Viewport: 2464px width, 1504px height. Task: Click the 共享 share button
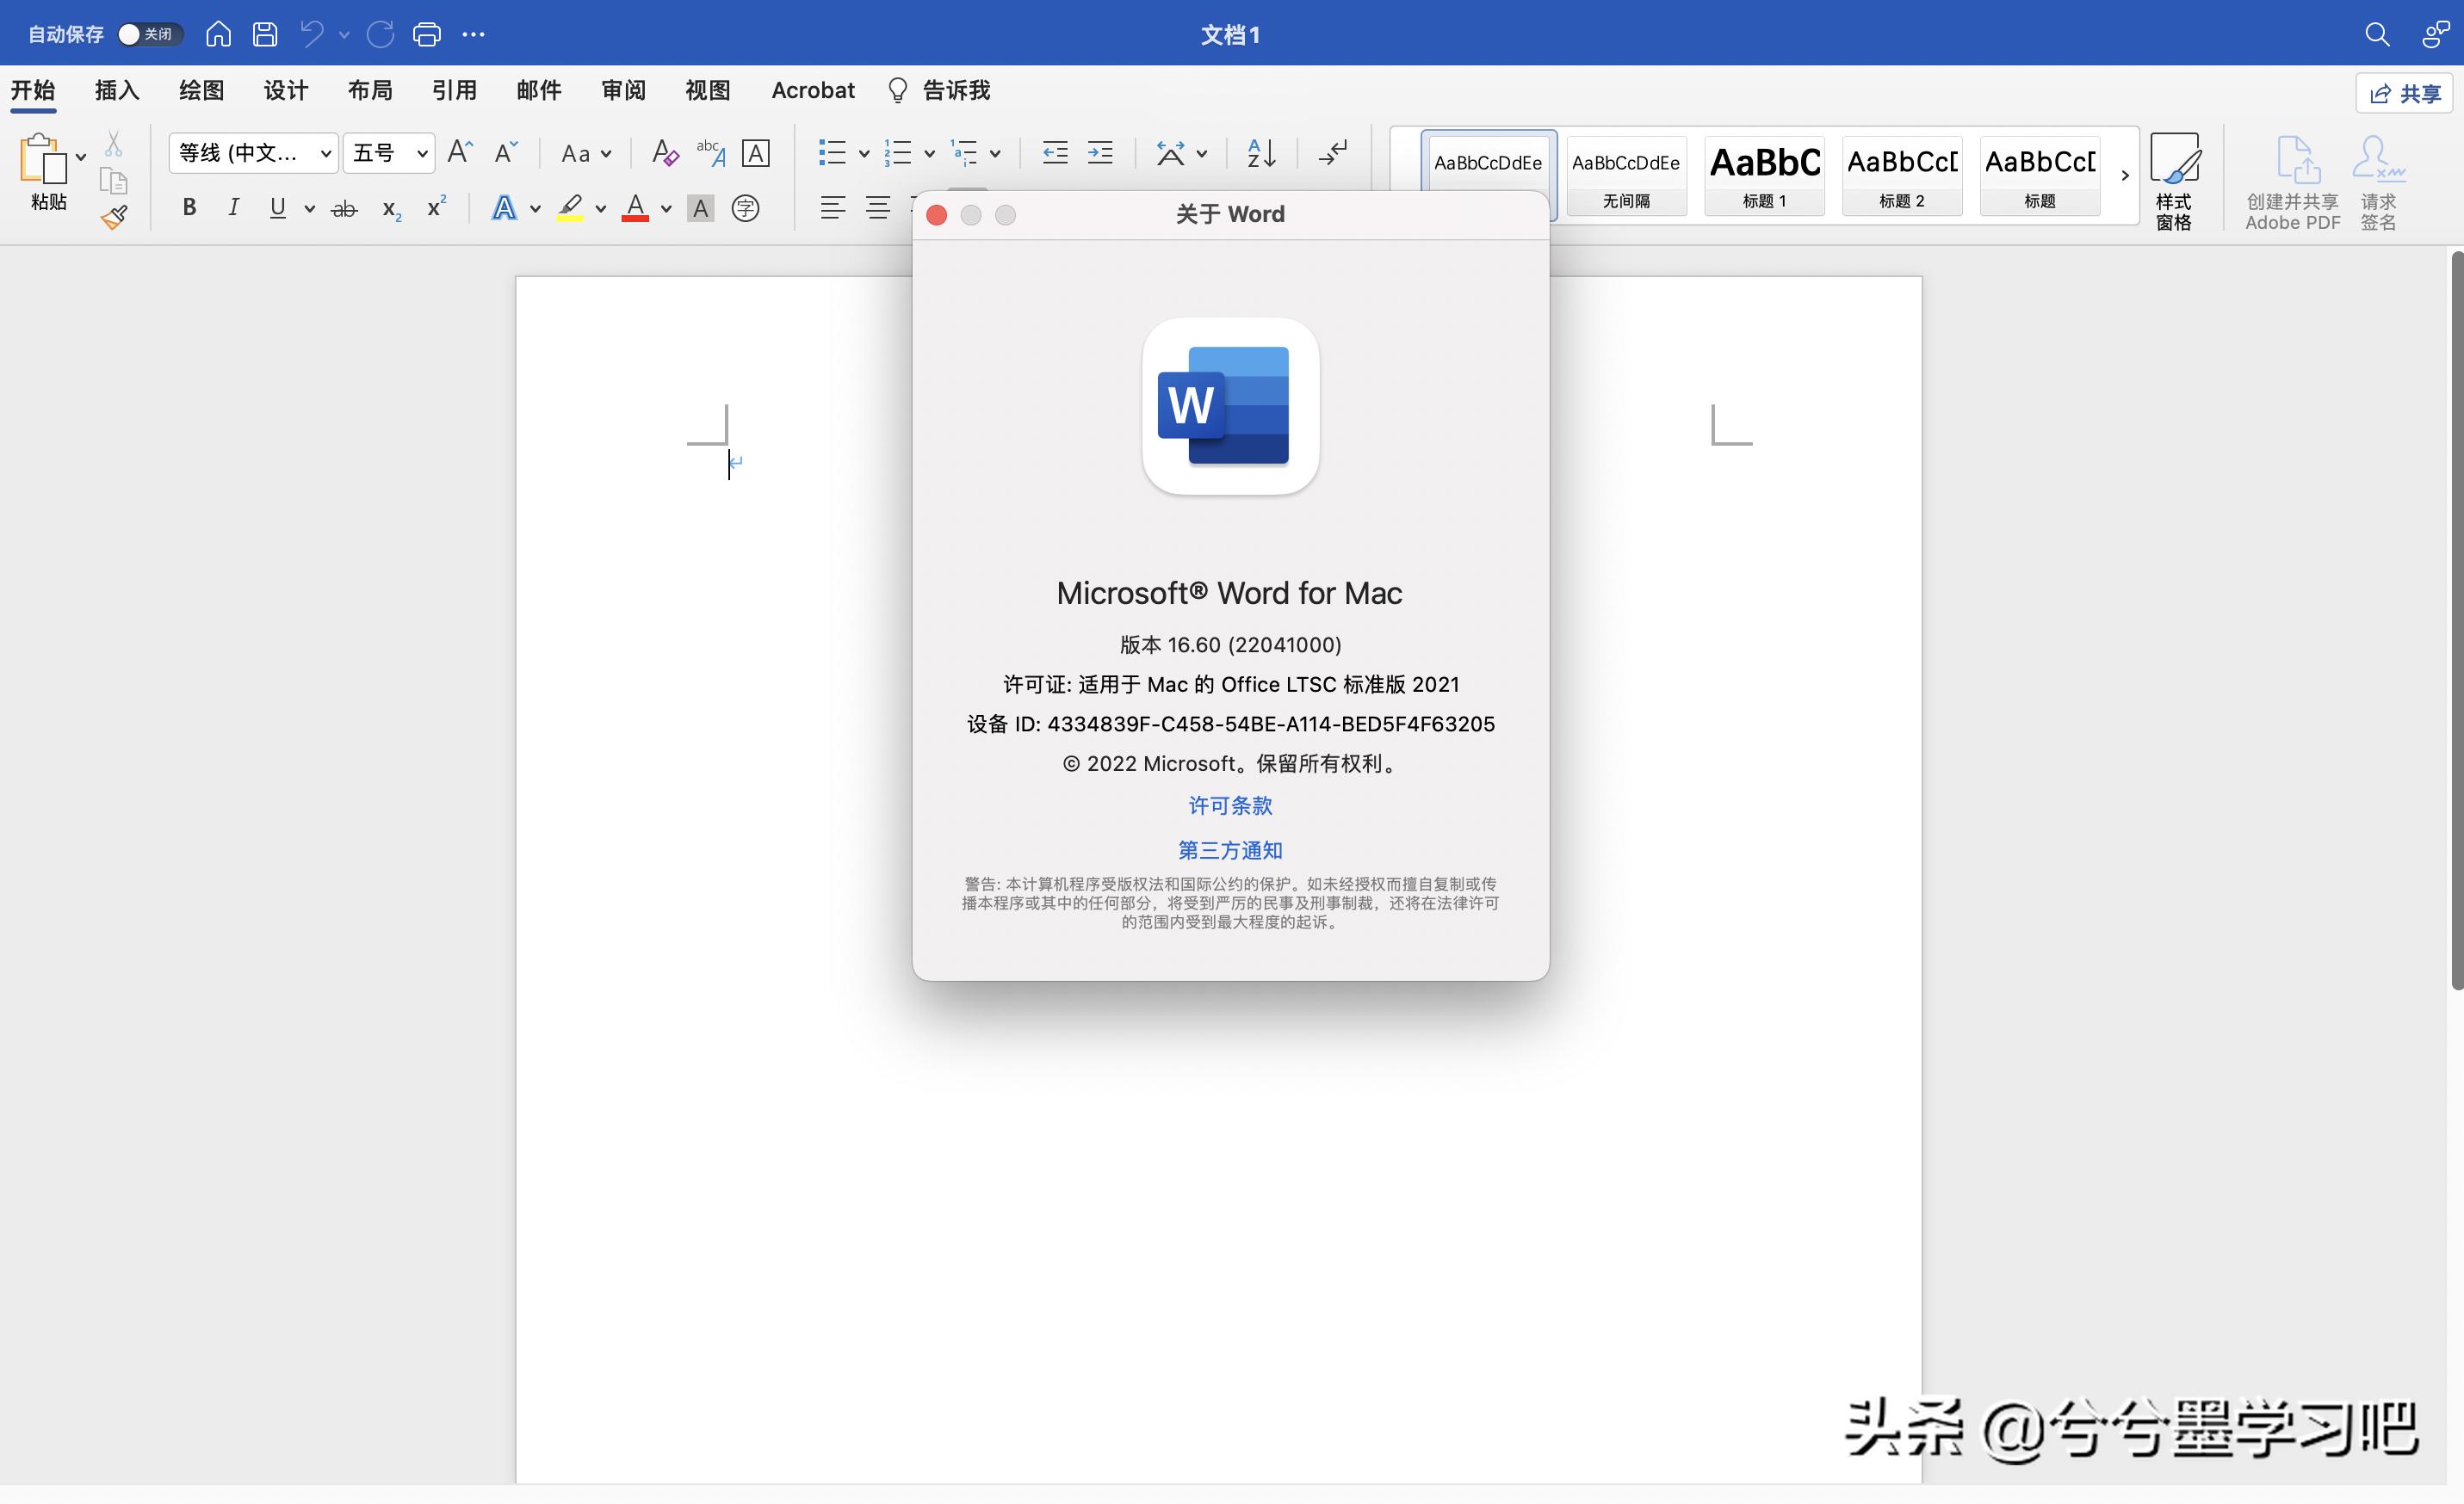pos(2405,92)
